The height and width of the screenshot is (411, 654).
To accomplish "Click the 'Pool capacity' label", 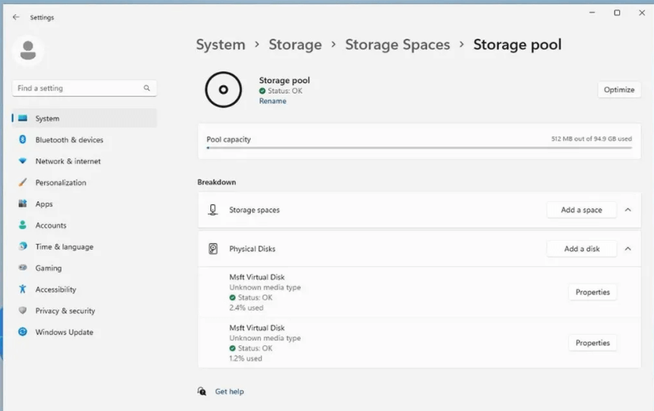I will 229,139.
